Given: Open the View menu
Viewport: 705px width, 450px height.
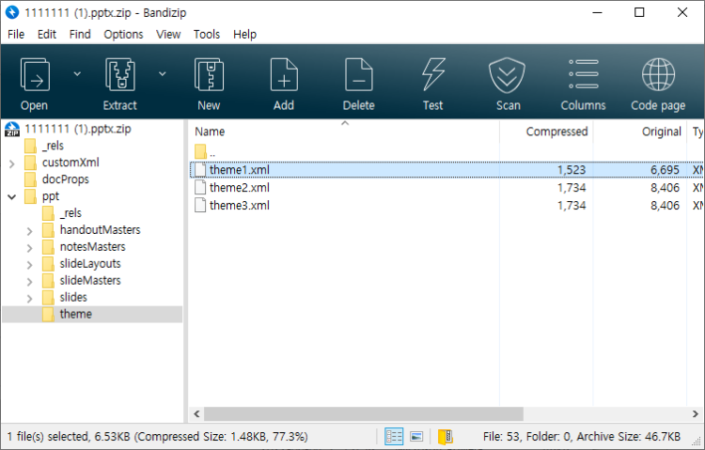Looking at the screenshot, I should tap(168, 35).
